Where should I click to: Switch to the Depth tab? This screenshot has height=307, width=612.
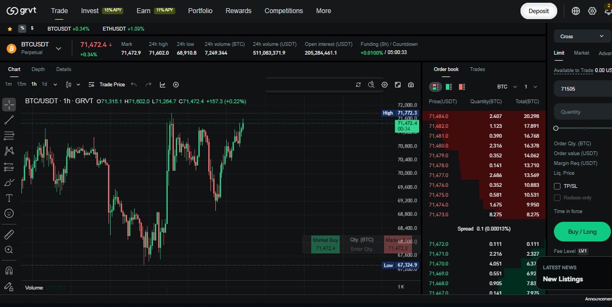click(x=38, y=69)
